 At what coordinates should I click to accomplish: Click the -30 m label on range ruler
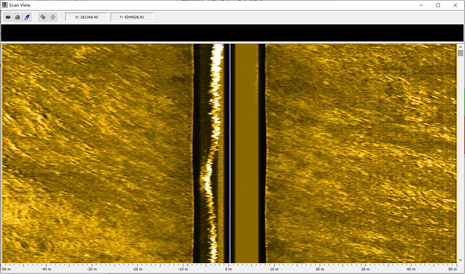coord(92,269)
